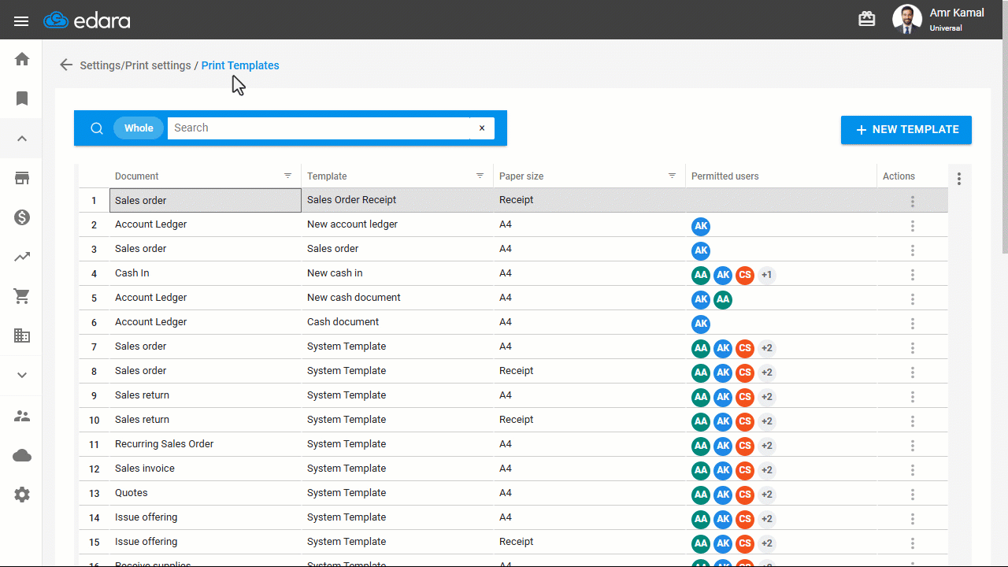The width and height of the screenshot is (1008, 567).
Task: Open Settings/Print settings breadcrumb link
Action: coord(135,65)
